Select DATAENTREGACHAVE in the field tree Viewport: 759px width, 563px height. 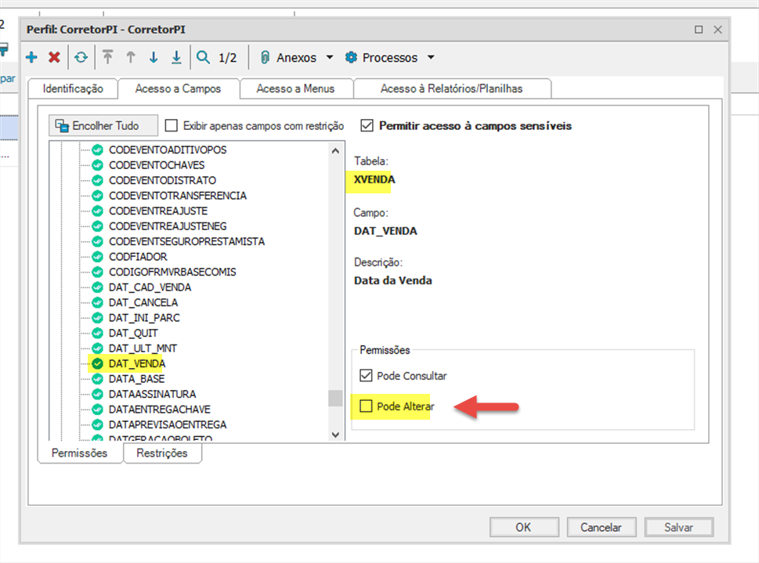159,409
